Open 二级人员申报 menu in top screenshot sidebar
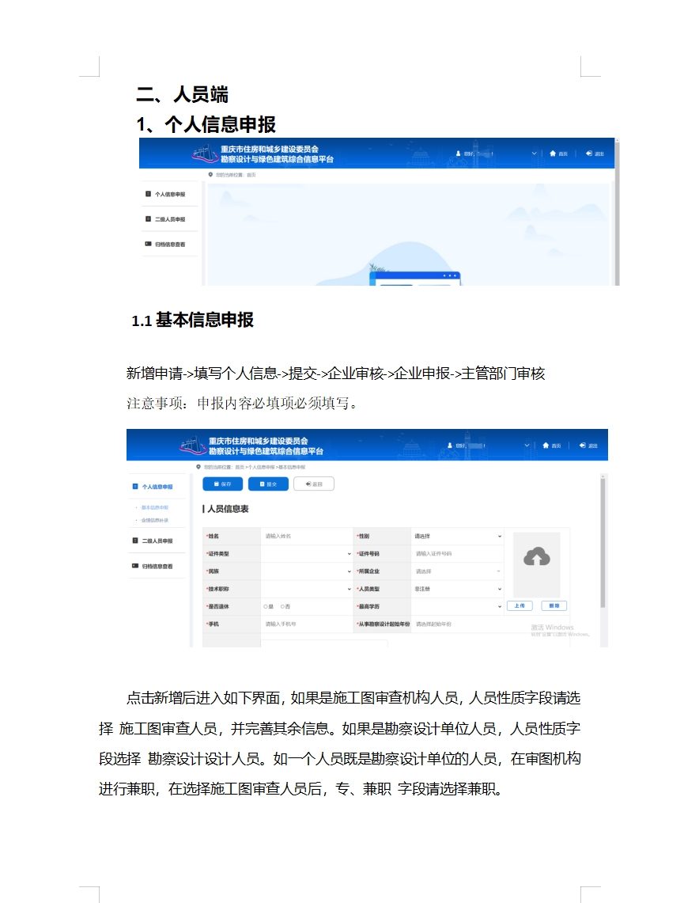Screen dimensions: 684x903 171,219
